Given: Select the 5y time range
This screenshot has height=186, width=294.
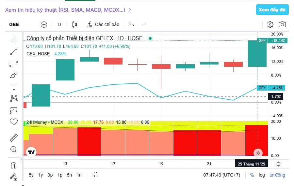Looking at the screenshot, I should tap(31, 175).
